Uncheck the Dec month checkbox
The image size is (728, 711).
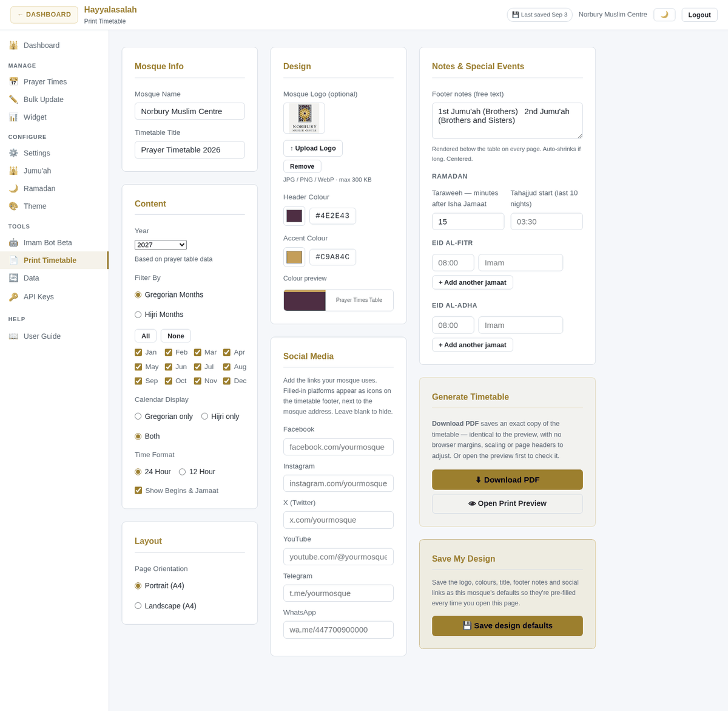227,381
